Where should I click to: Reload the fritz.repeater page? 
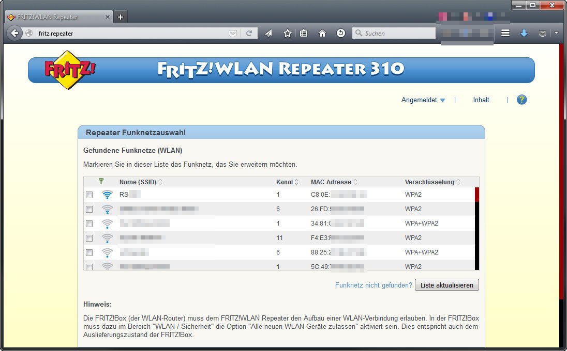249,33
